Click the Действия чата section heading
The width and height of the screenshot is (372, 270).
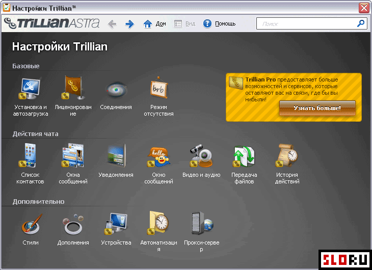pyautogui.click(x=35, y=134)
